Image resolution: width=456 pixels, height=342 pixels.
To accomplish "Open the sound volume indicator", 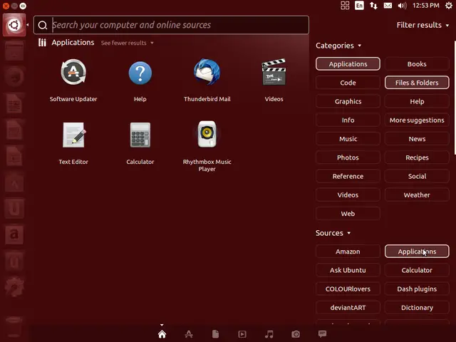I will 402,6.
